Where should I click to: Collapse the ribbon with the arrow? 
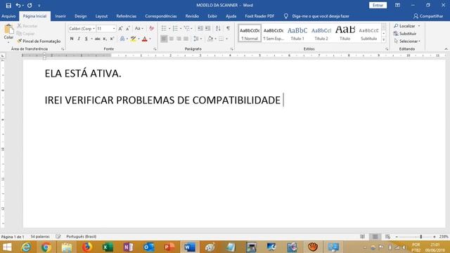446,49
